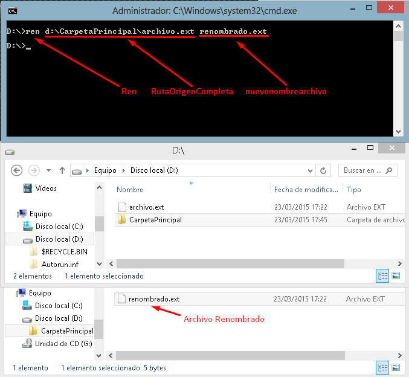
Task: Refresh the D:\ folder view
Action: click(323, 170)
